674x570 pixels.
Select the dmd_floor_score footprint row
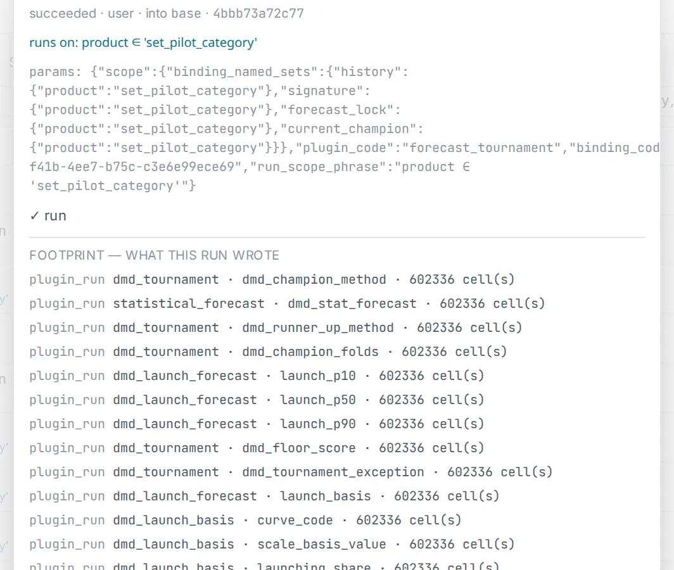click(257, 448)
